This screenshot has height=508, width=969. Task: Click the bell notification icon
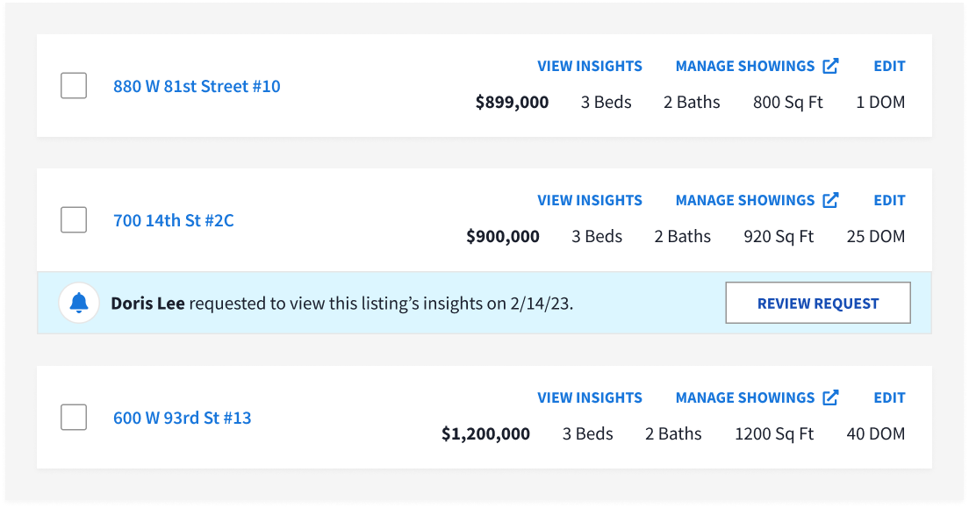(79, 304)
